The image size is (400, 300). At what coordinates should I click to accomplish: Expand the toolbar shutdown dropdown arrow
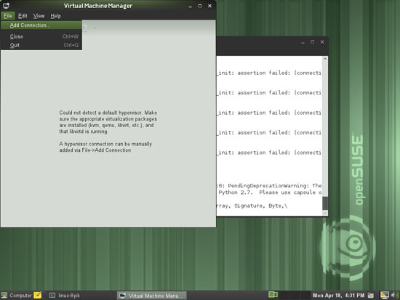pyautogui.click(x=95, y=28)
